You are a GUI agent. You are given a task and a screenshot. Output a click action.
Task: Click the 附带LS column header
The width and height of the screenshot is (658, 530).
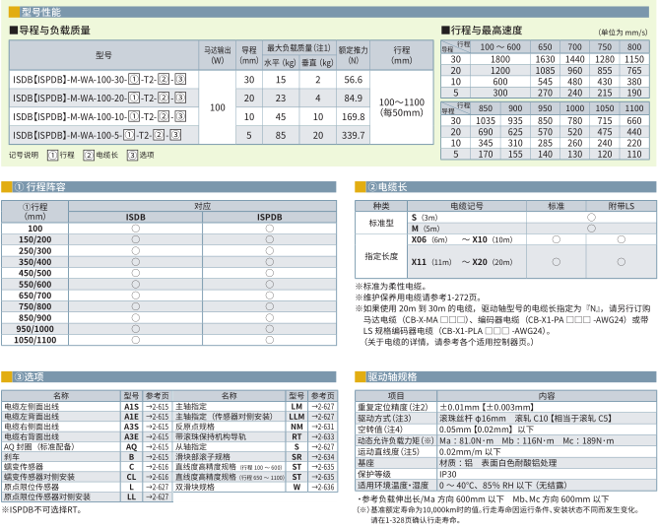[620, 206]
